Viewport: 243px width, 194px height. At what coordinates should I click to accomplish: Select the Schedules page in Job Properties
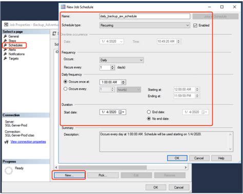pyautogui.click(x=15, y=45)
